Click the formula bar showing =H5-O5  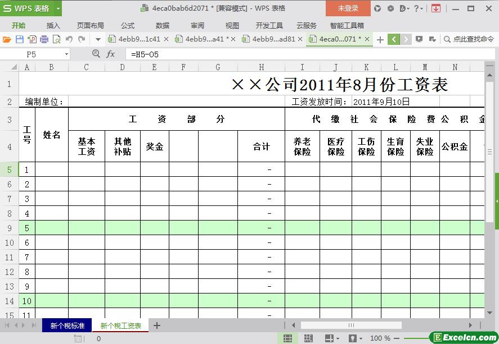311,54
